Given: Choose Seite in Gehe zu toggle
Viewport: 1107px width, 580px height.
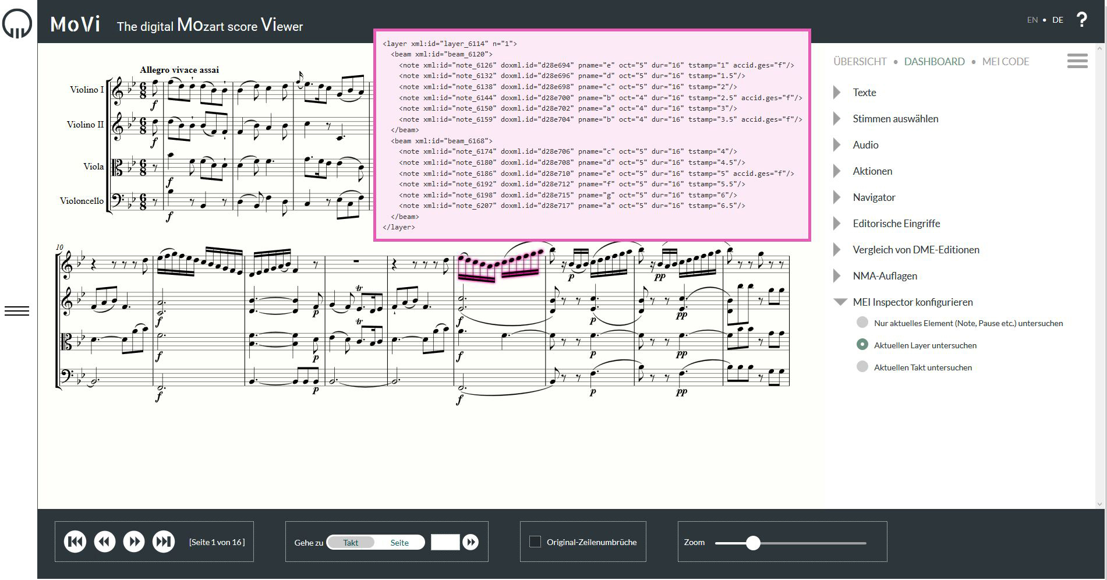Looking at the screenshot, I should [399, 543].
